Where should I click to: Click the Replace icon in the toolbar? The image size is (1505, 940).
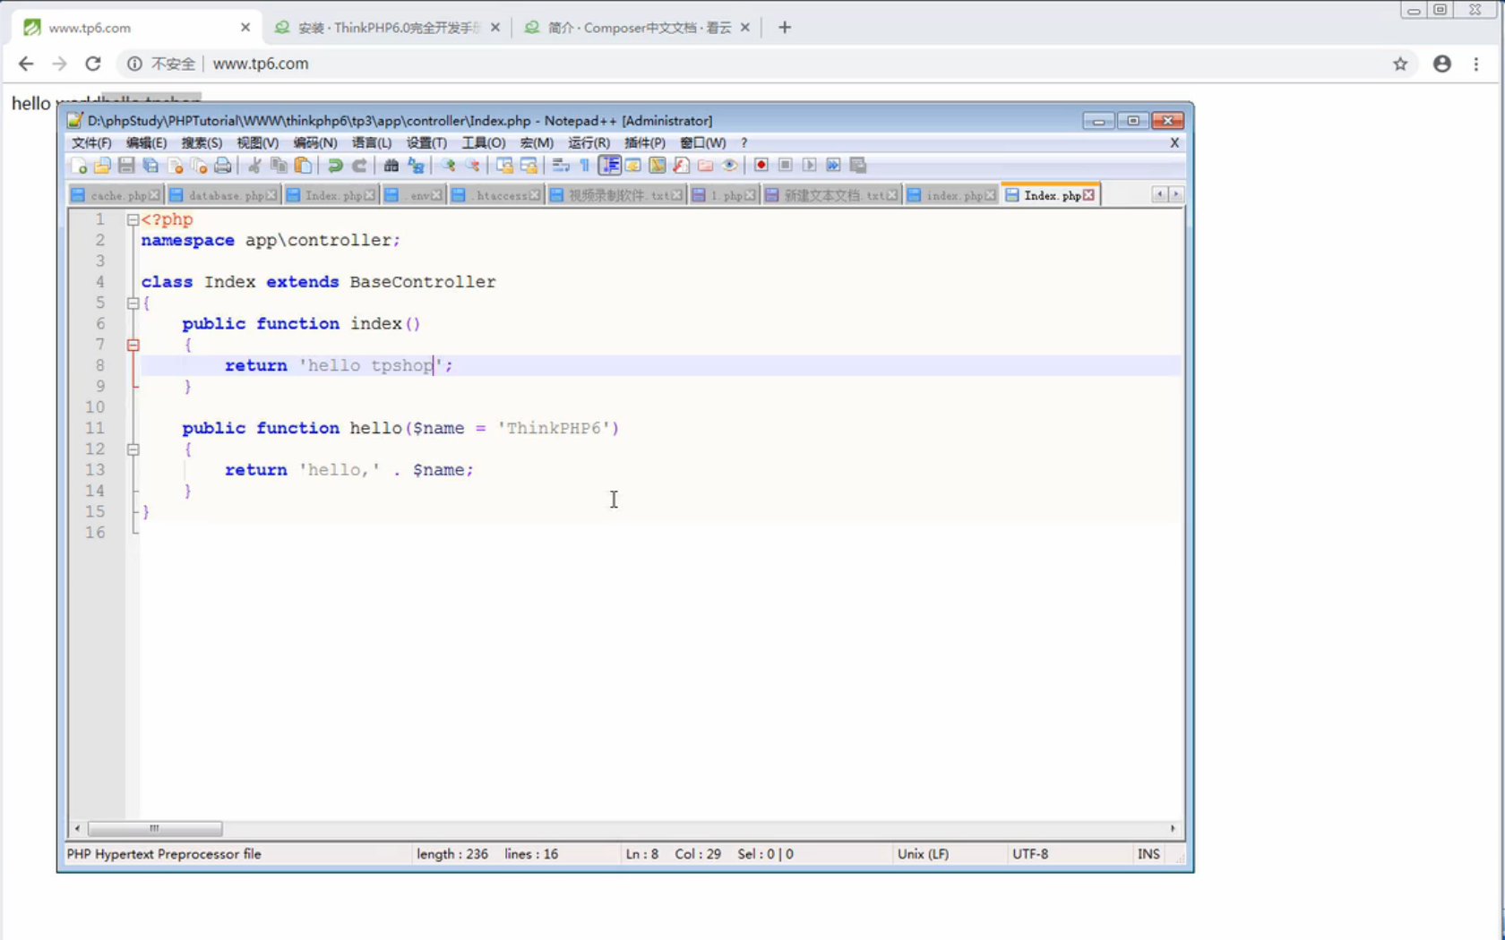pyautogui.click(x=416, y=166)
